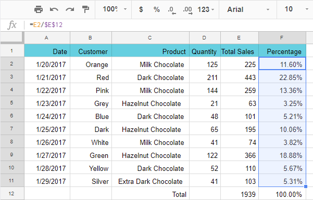Format as currency with dollar icon
Image resolution: width=313 pixels, height=200 pixels.
(x=141, y=9)
